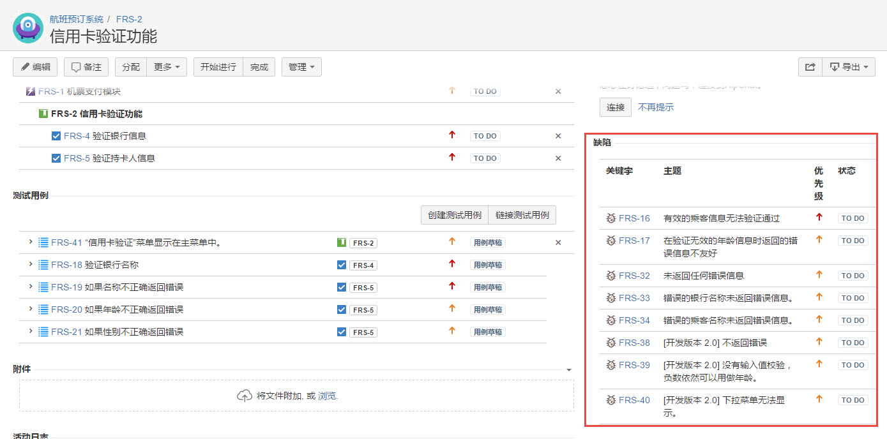Click the bug icon beside FRS-38

611,343
